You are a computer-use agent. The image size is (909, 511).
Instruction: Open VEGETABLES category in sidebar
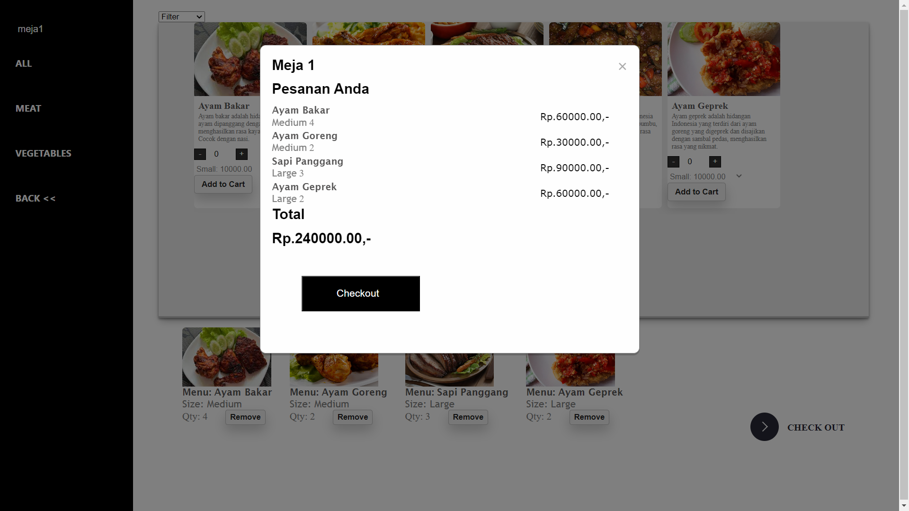click(x=43, y=153)
